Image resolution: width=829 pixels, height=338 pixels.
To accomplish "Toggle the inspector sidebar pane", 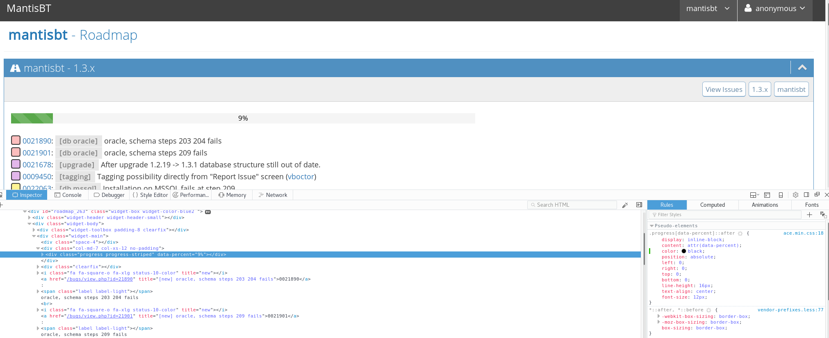I will coord(639,205).
